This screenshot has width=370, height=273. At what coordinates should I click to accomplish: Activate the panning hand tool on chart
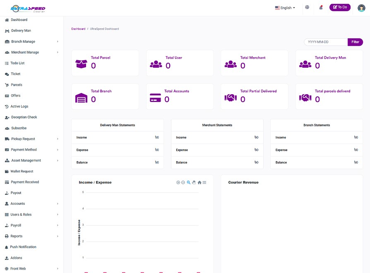(x=194, y=183)
